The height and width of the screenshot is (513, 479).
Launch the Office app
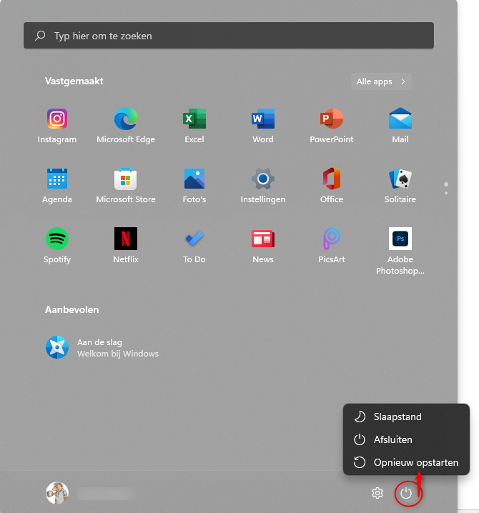coord(332,186)
